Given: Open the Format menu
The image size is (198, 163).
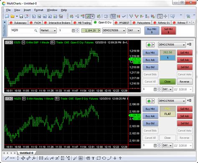Looking at the screenshot, I should tap(39, 10).
